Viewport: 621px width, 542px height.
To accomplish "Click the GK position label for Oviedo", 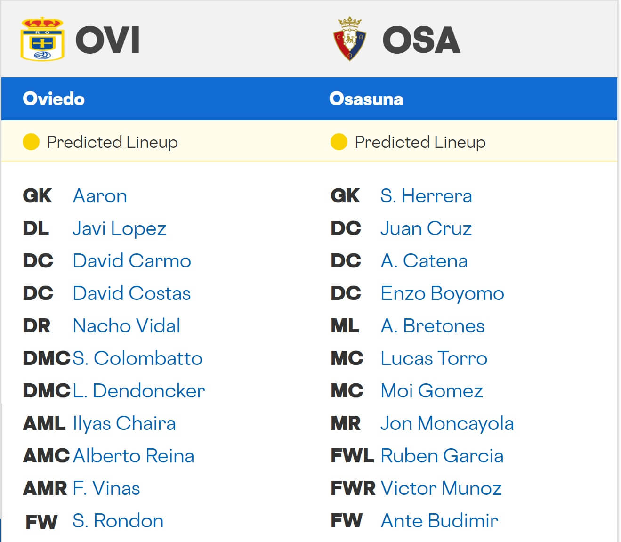I will [38, 196].
